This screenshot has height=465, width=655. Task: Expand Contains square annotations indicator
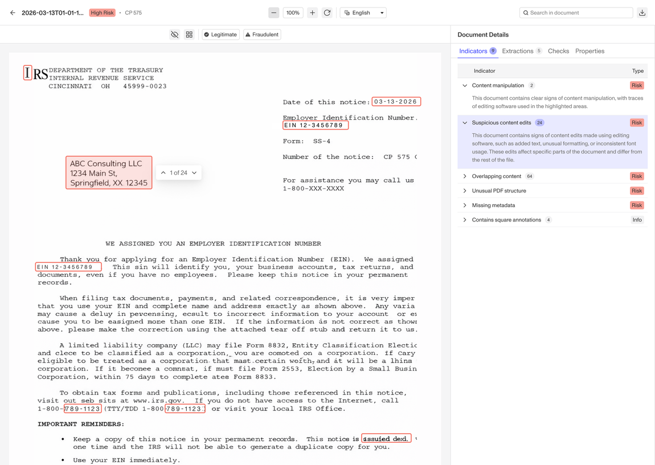pos(465,220)
